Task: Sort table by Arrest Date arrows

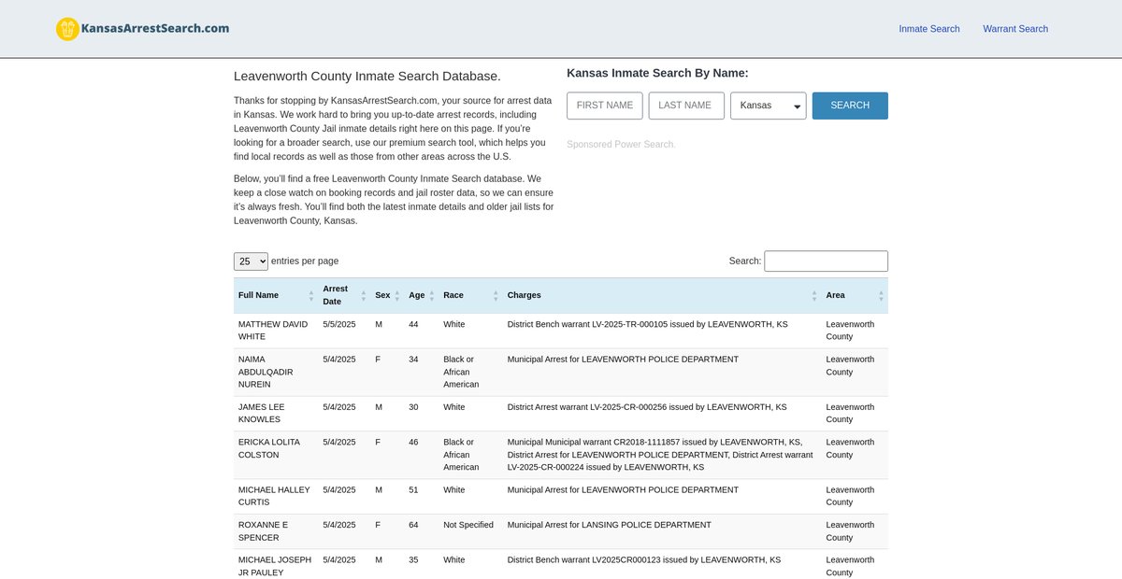Action: click(364, 295)
